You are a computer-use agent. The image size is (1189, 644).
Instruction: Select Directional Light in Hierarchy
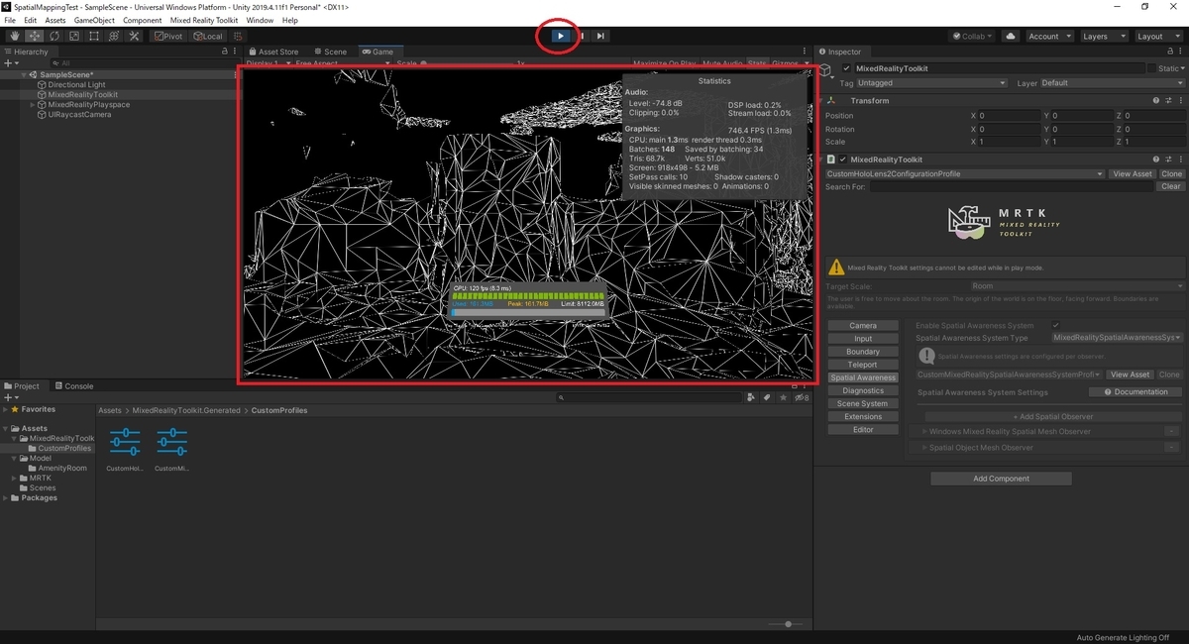click(76, 85)
